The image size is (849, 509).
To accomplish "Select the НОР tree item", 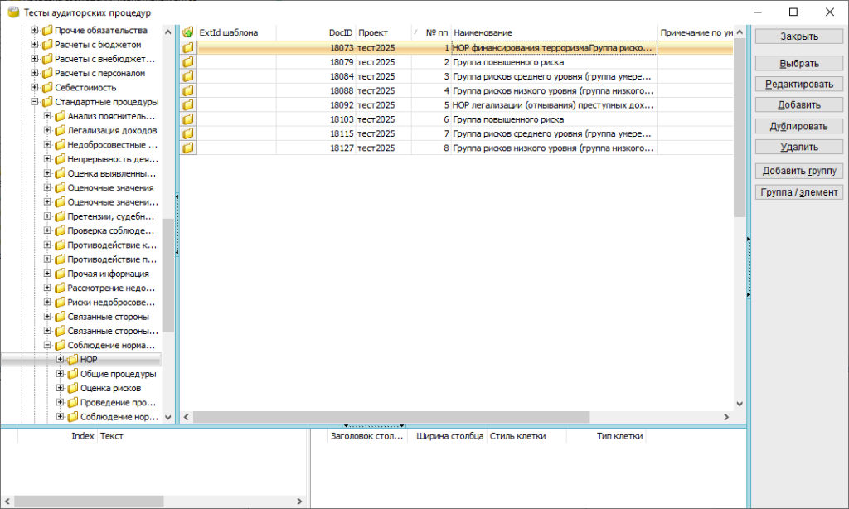I will tap(88, 360).
